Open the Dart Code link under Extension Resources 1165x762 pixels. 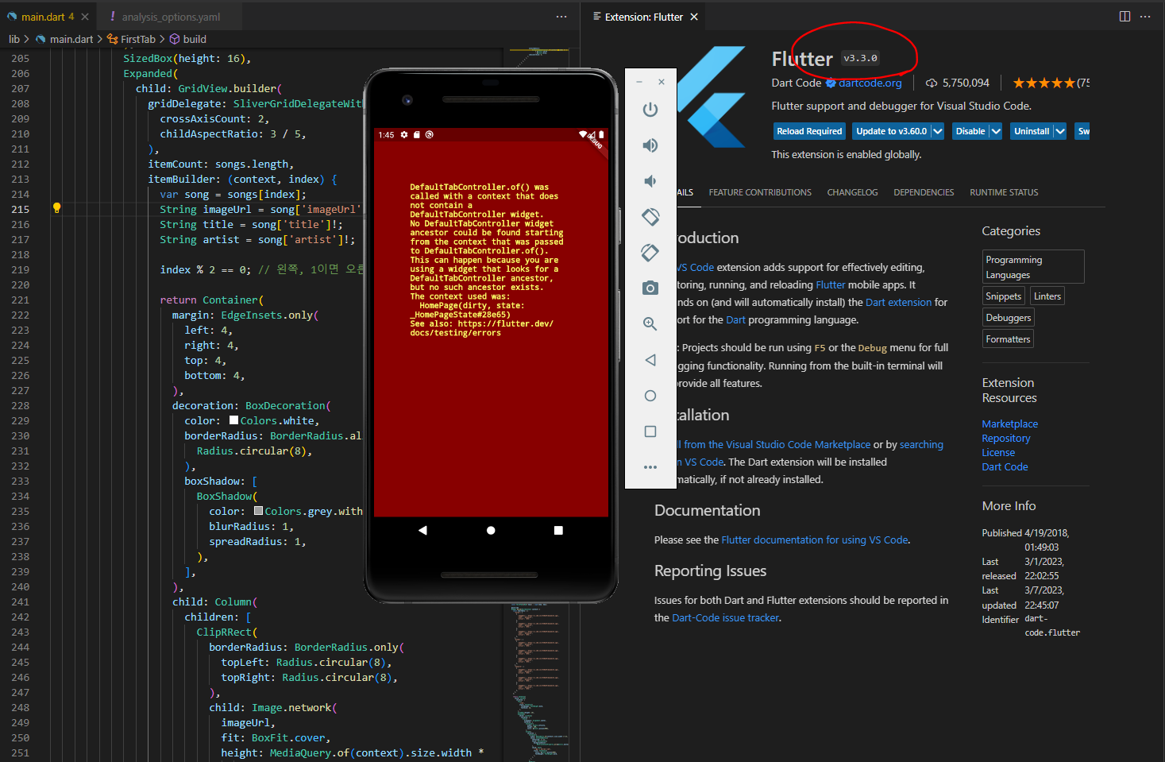pos(1005,467)
